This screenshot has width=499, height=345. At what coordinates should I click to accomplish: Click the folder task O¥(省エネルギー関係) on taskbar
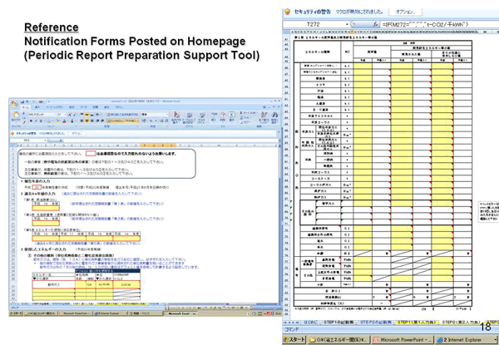(x=339, y=339)
